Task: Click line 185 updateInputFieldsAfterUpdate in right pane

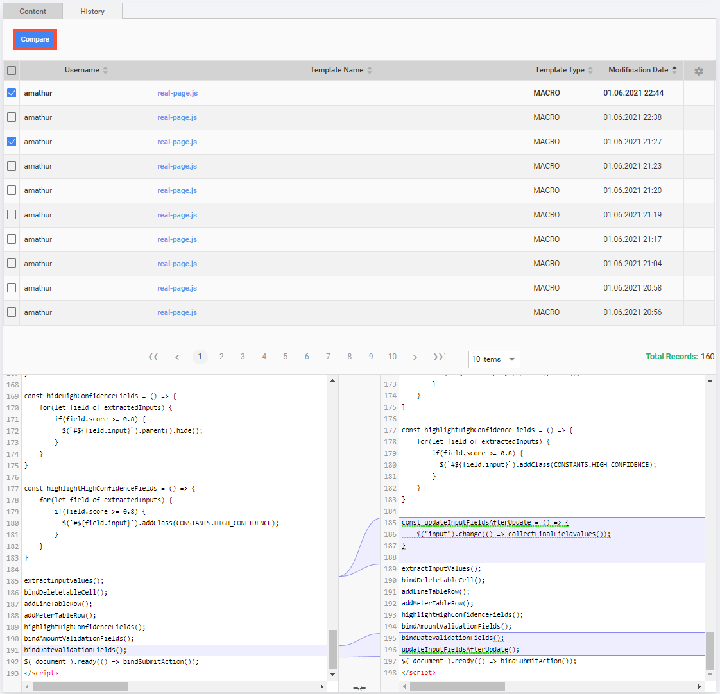Action: pos(485,522)
